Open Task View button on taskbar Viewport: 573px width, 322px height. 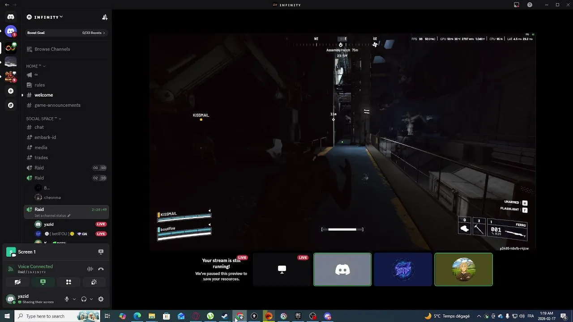107,316
